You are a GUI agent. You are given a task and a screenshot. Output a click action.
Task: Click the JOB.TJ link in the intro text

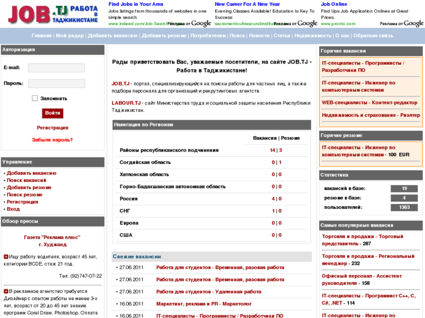click(x=120, y=83)
